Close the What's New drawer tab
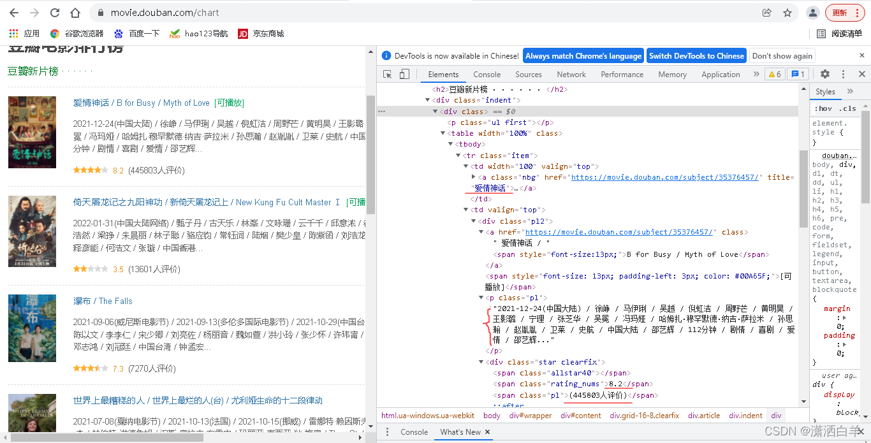This screenshot has width=871, height=443. tap(488, 432)
